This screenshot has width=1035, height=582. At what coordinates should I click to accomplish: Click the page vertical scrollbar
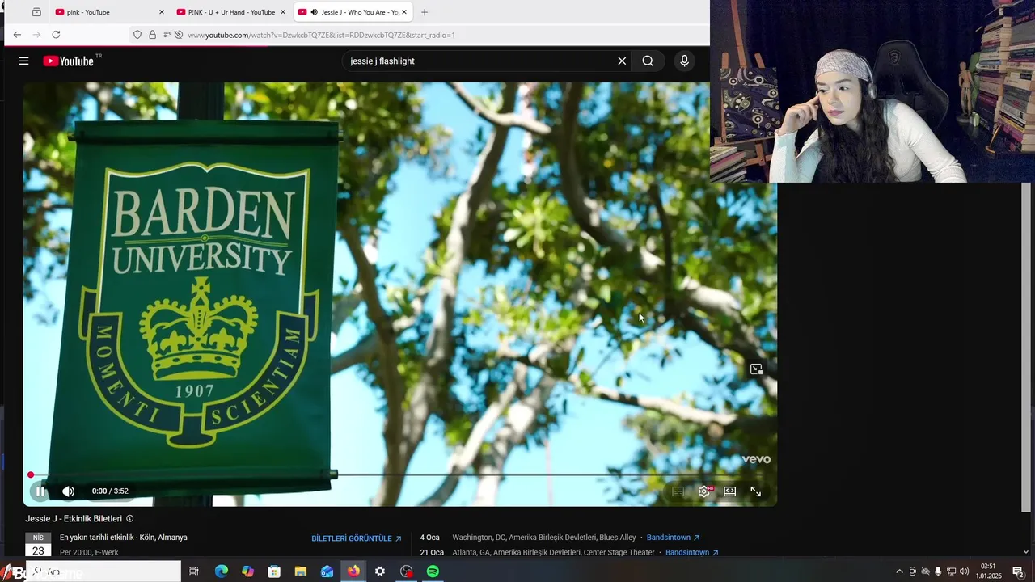coord(1026,348)
